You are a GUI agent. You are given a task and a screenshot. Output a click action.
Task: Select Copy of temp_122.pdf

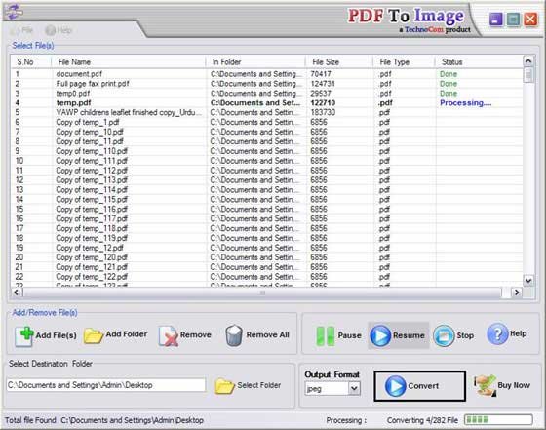tap(267, 277)
